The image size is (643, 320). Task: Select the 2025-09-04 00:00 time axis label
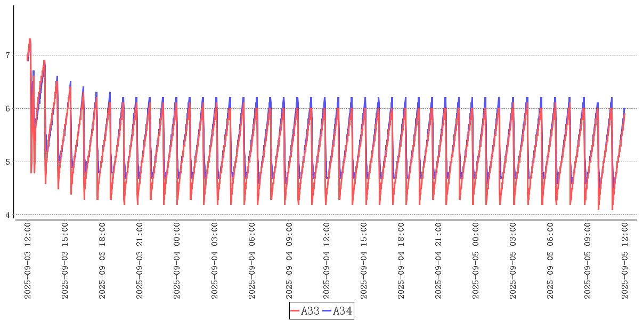coord(177,261)
